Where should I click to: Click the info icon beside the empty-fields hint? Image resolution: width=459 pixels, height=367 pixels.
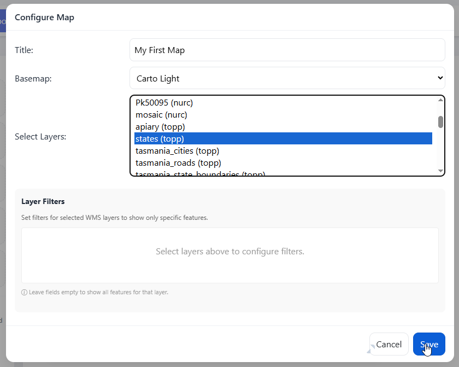tap(24, 292)
